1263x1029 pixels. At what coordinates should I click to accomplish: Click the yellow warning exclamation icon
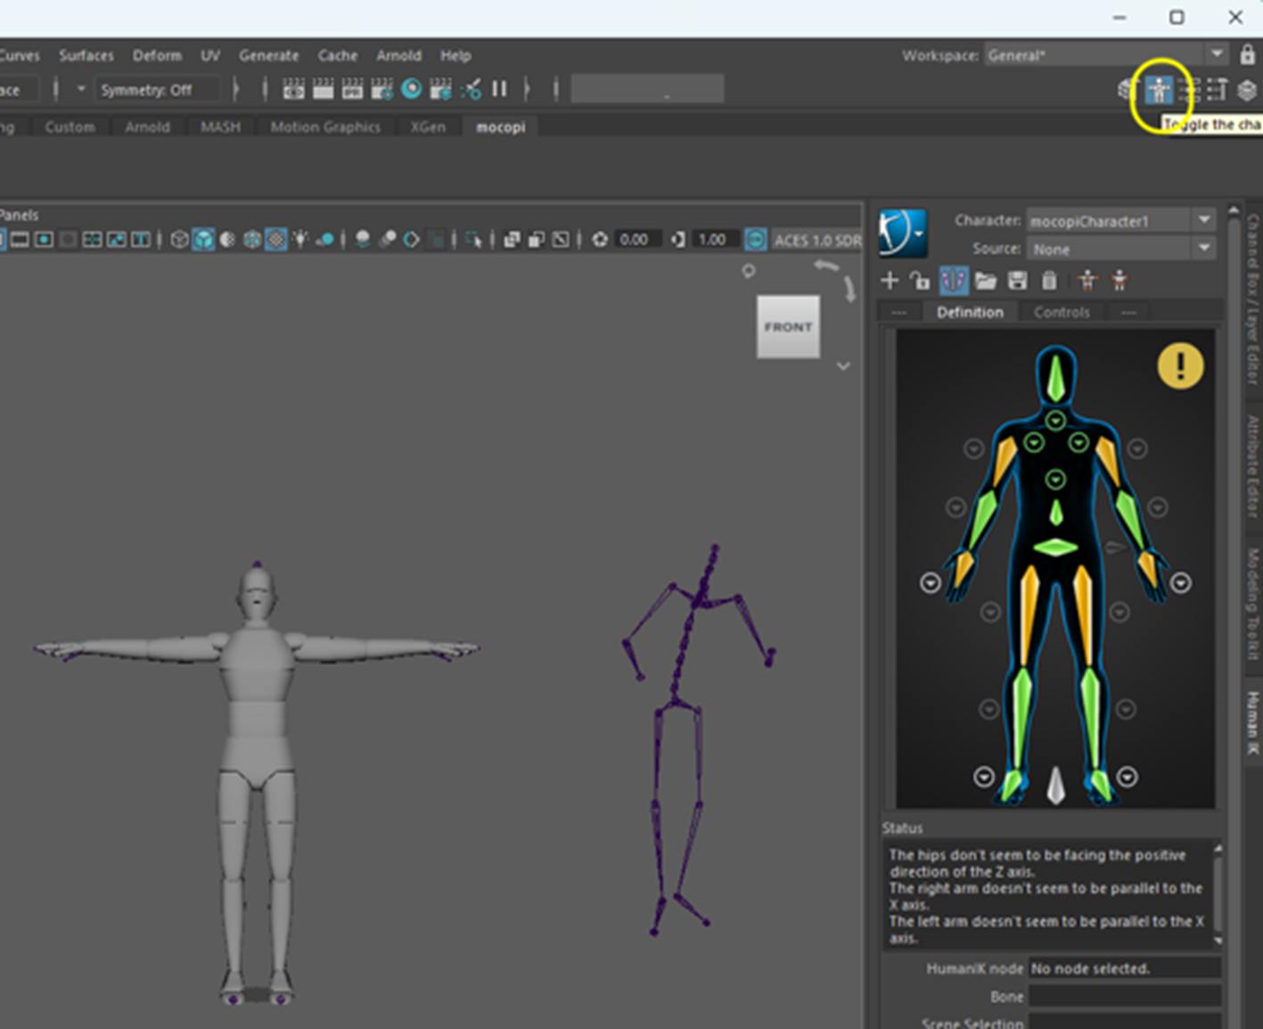pyautogui.click(x=1180, y=366)
